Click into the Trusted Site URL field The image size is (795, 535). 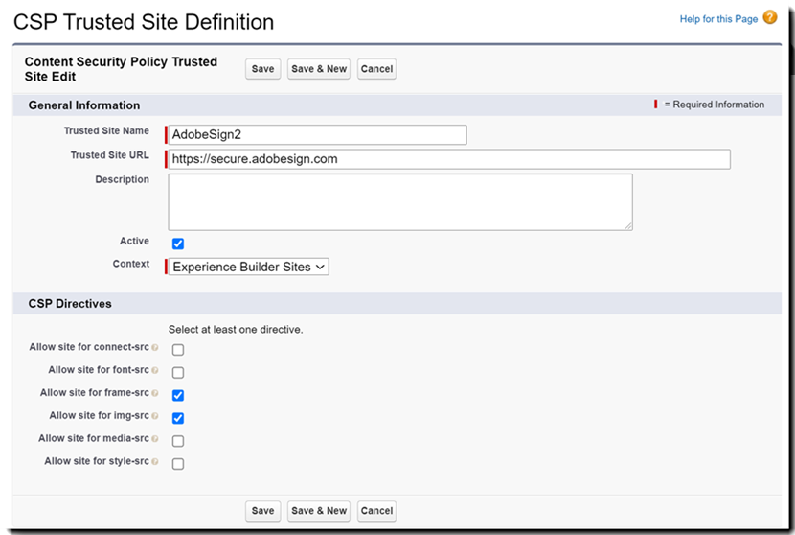448,159
